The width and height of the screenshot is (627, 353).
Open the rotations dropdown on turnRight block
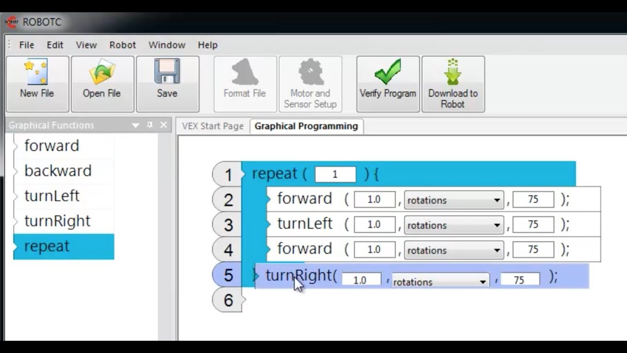tap(440, 280)
